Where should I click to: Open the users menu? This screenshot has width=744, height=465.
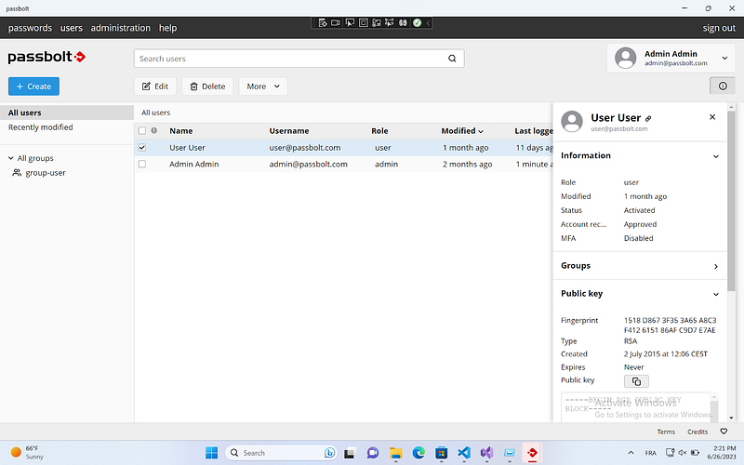pos(72,28)
